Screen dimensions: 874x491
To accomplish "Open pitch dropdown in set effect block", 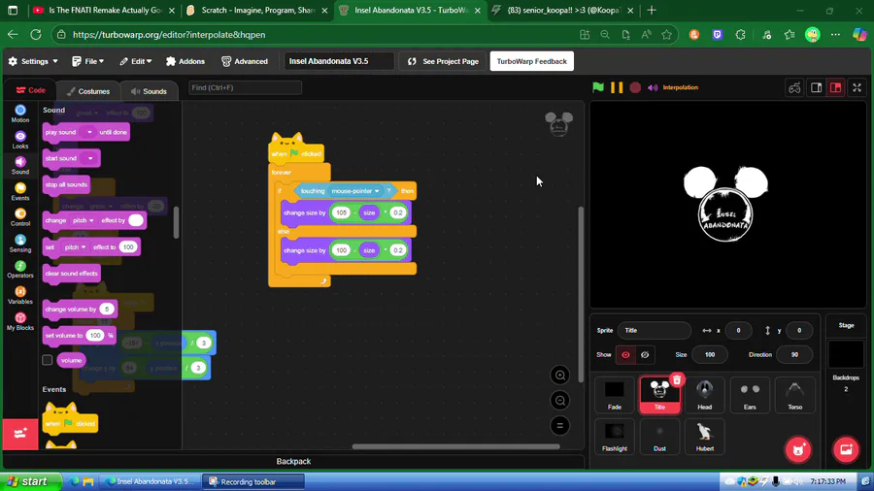I will [75, 247].
